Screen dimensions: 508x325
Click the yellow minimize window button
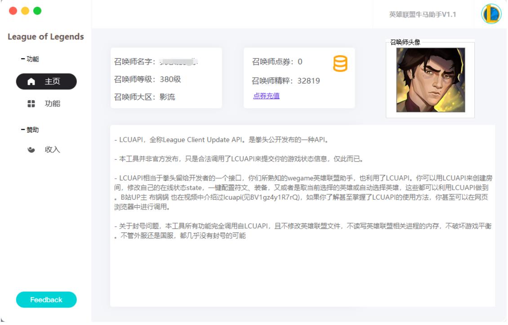click(x=25, y=11)
